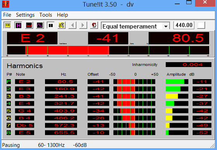Click the -49 dB amplitude value

pyautogui.click(x=202, y=125)
